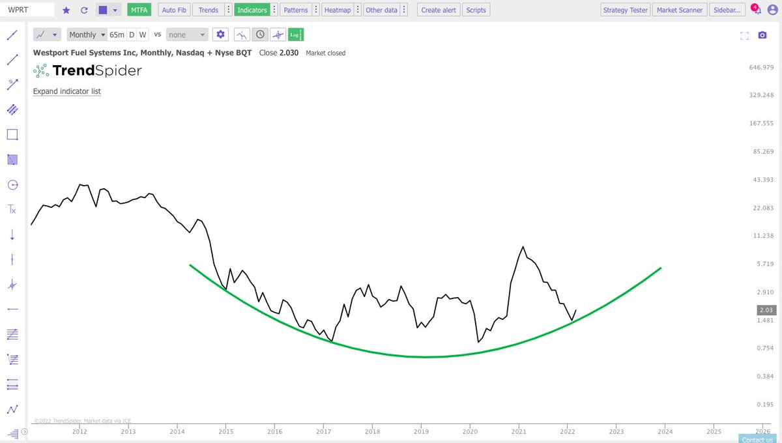Enter fullscreen chart mode
Screen dimensions: 782x443
pyautogui.click(x=745, y=35)
